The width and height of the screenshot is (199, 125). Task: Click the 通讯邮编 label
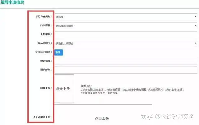(x=46, y=69)
